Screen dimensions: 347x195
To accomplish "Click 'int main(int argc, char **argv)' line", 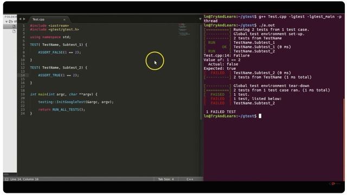I will pos(64,94).
